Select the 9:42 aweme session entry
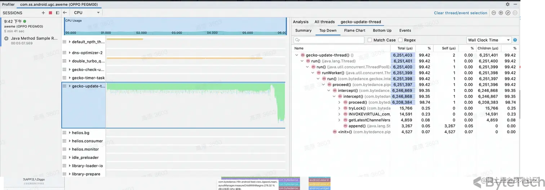Viewport: 545px width, 190px height. (31, 27)
